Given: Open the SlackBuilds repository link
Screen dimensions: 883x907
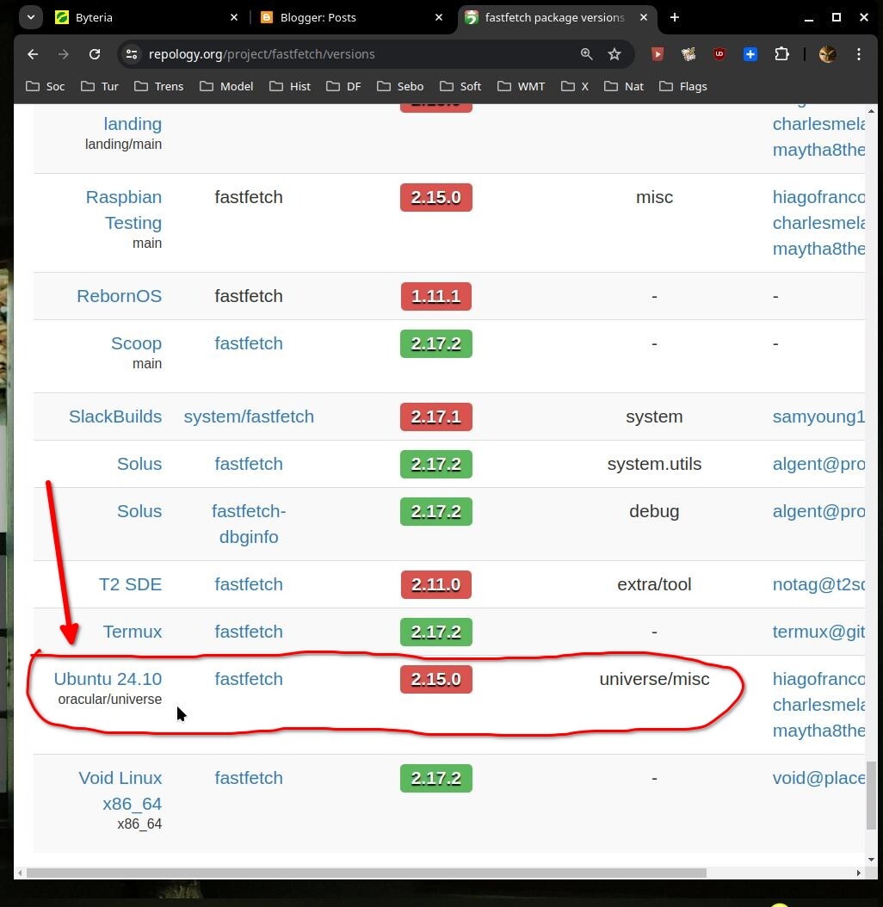Looking at the screenshot, I should coord(115,416).
